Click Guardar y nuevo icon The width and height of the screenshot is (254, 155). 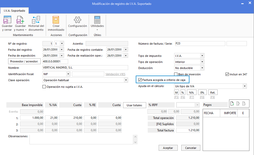20,20
